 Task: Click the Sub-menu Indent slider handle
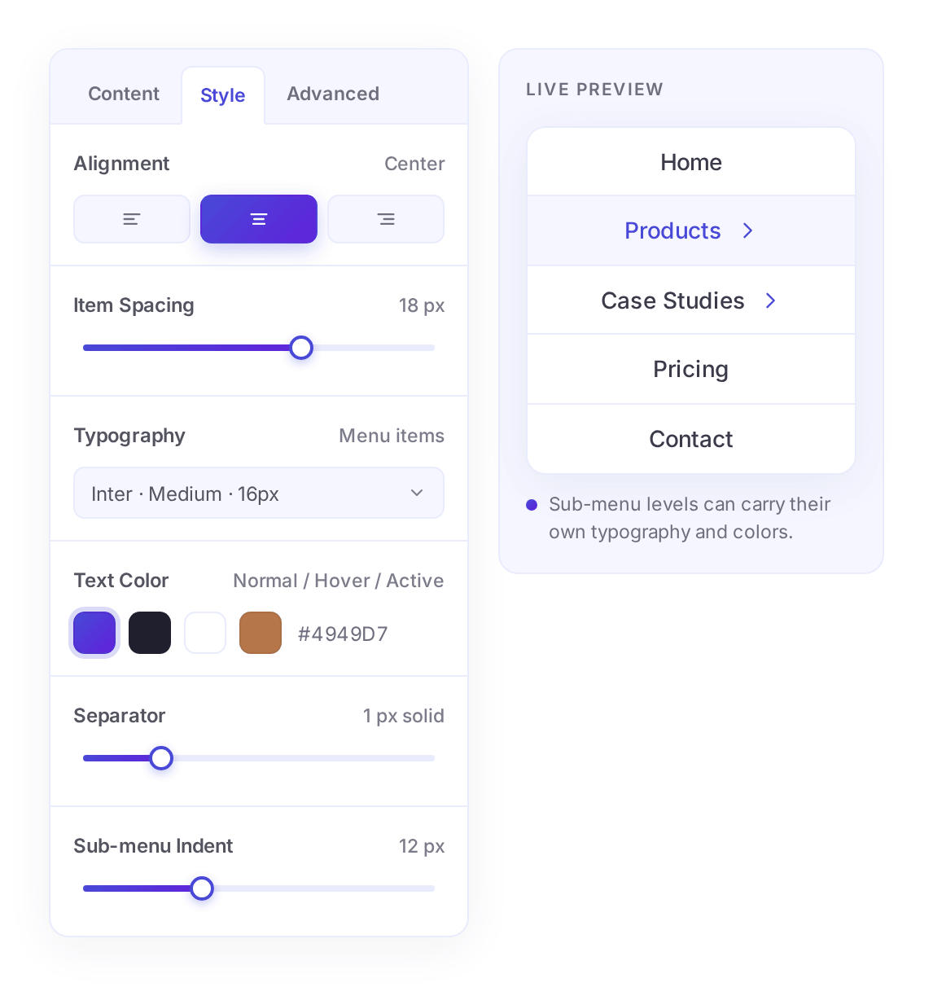pos(202,888)
